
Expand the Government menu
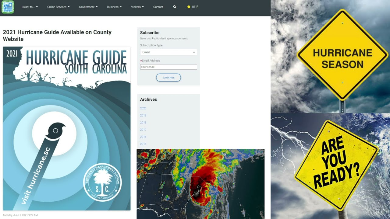point(88,7)
